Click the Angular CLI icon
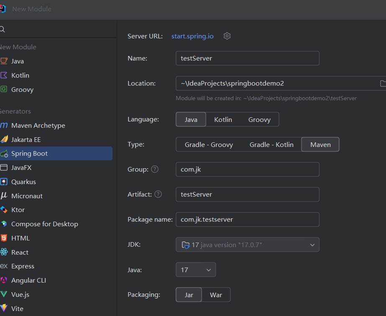Image resolution: width=386 pixels, height=316 pixels. click(4, 280)
